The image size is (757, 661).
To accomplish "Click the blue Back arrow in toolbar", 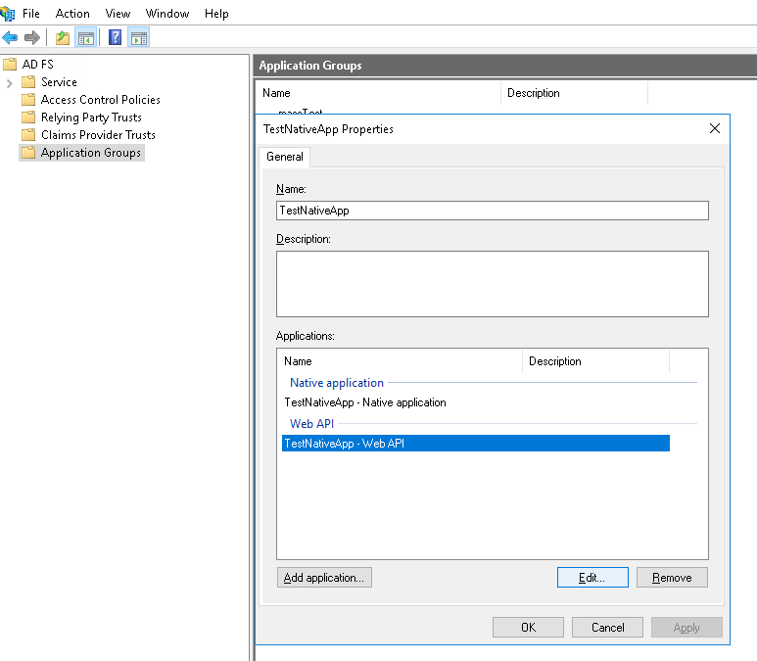I will [10, 38].
